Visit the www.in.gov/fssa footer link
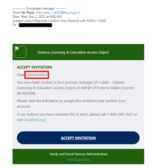Image resolution: width=151 pixels, height=168 pixels. pos(78,160)
